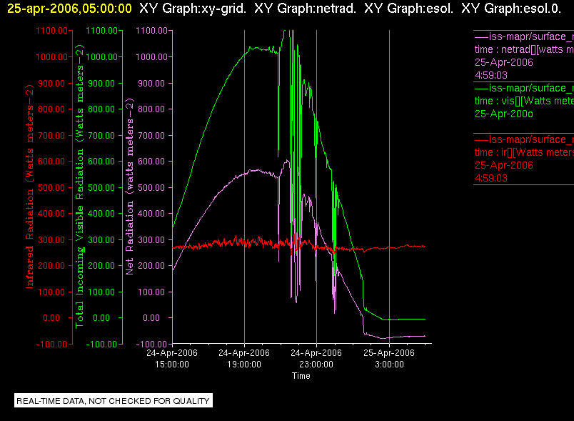Click red legend date 25-Apr-2006

coord(504,165)
